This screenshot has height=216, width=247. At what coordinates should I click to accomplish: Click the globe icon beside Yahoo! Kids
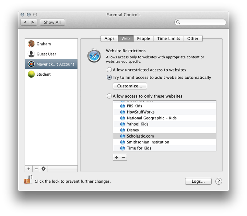[122, 124]
